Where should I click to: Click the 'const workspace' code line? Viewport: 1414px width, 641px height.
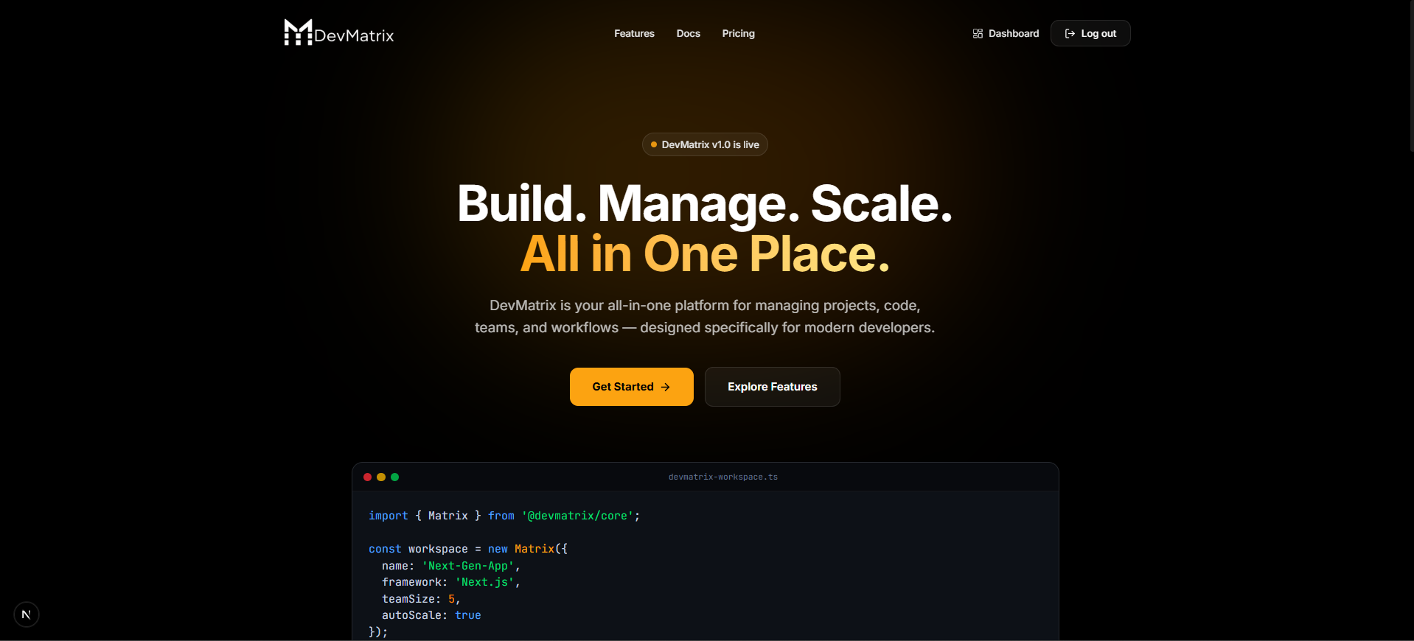pos(468,549)
